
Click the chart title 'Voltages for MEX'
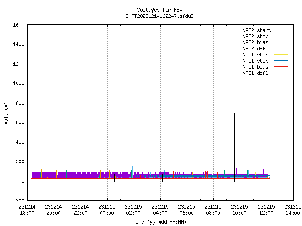click(x=159, y=10)
